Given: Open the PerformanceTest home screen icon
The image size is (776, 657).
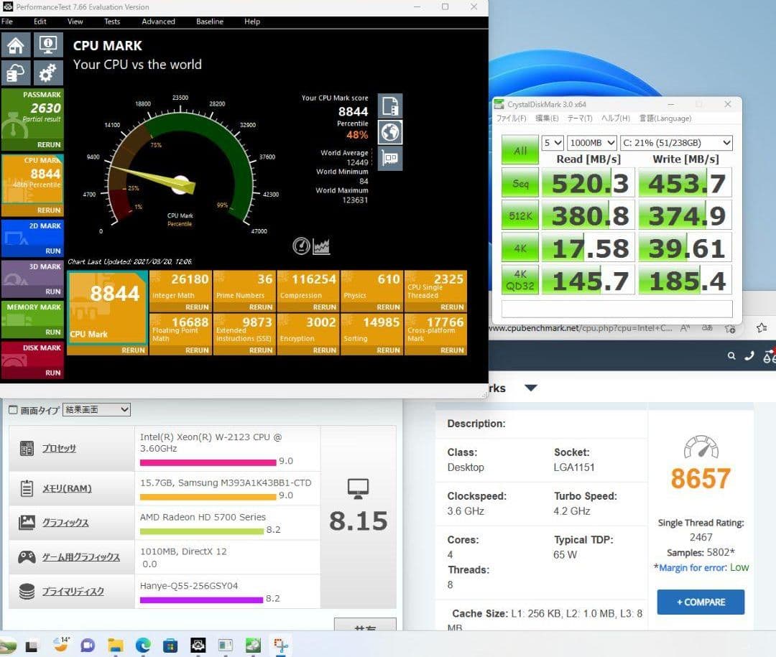Looking at the screenshot, I should coord(15,45).
